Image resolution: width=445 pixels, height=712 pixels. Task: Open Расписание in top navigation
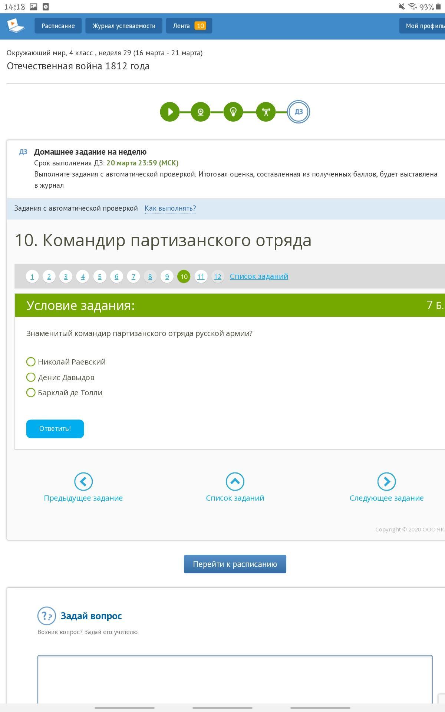point(58,26)
